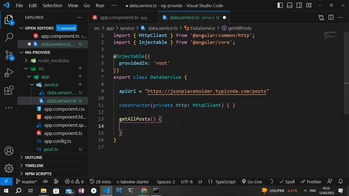
Task: Publish to cloud icon in status bar
Action: 45,181
